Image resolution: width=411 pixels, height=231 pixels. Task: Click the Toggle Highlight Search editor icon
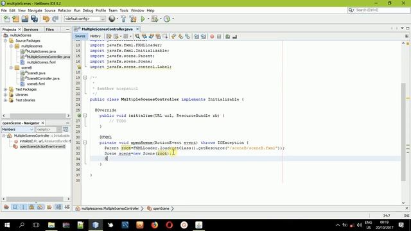[x=158, y=37]
